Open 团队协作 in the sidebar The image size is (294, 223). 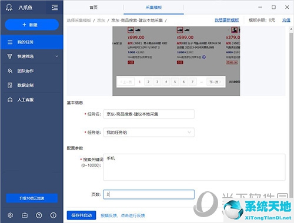(x=32, y=71)
